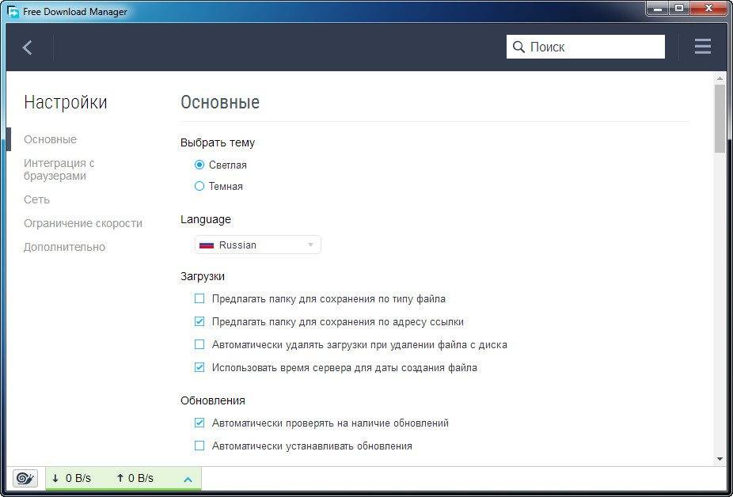
Task: Minimize the Free Download Manager window
Action: click(x=657, y=8)
